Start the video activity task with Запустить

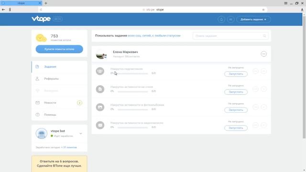(236, 128)
